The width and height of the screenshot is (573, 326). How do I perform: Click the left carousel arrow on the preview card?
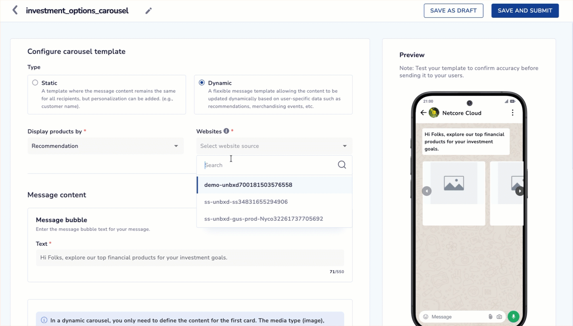point(427,190)
